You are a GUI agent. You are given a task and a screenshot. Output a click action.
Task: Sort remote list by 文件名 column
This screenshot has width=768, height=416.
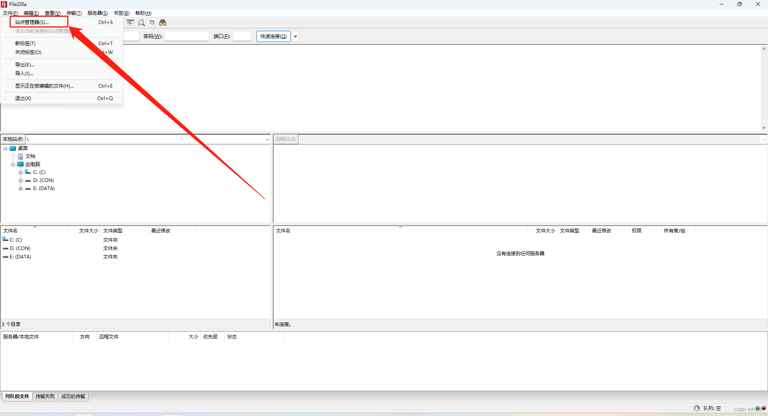pyautogui.click(x=400, y=231)
